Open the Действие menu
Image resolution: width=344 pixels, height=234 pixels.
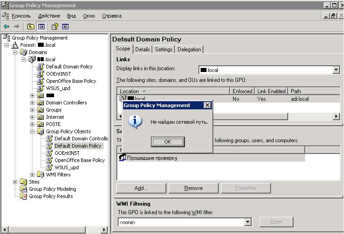49,16
